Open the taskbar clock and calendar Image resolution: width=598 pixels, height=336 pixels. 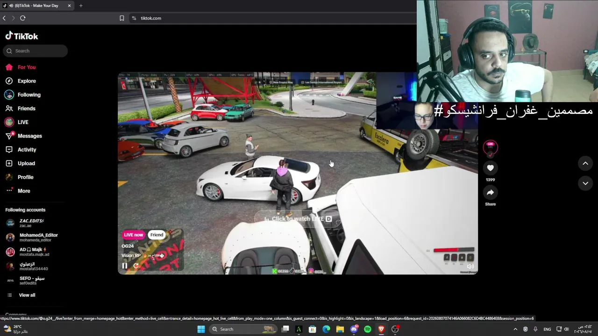(584, 329)
